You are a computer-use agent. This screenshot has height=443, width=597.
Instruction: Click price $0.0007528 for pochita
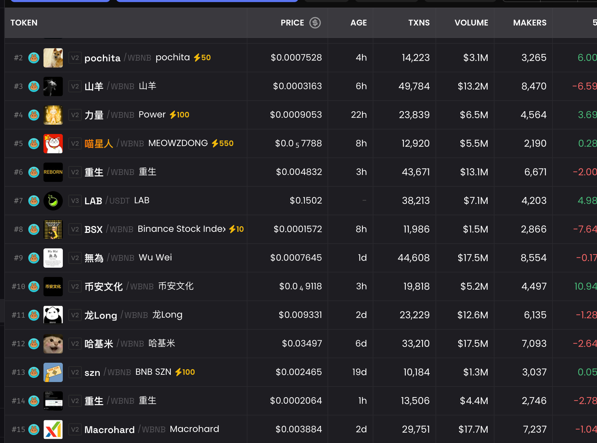(x=296, y=58)
